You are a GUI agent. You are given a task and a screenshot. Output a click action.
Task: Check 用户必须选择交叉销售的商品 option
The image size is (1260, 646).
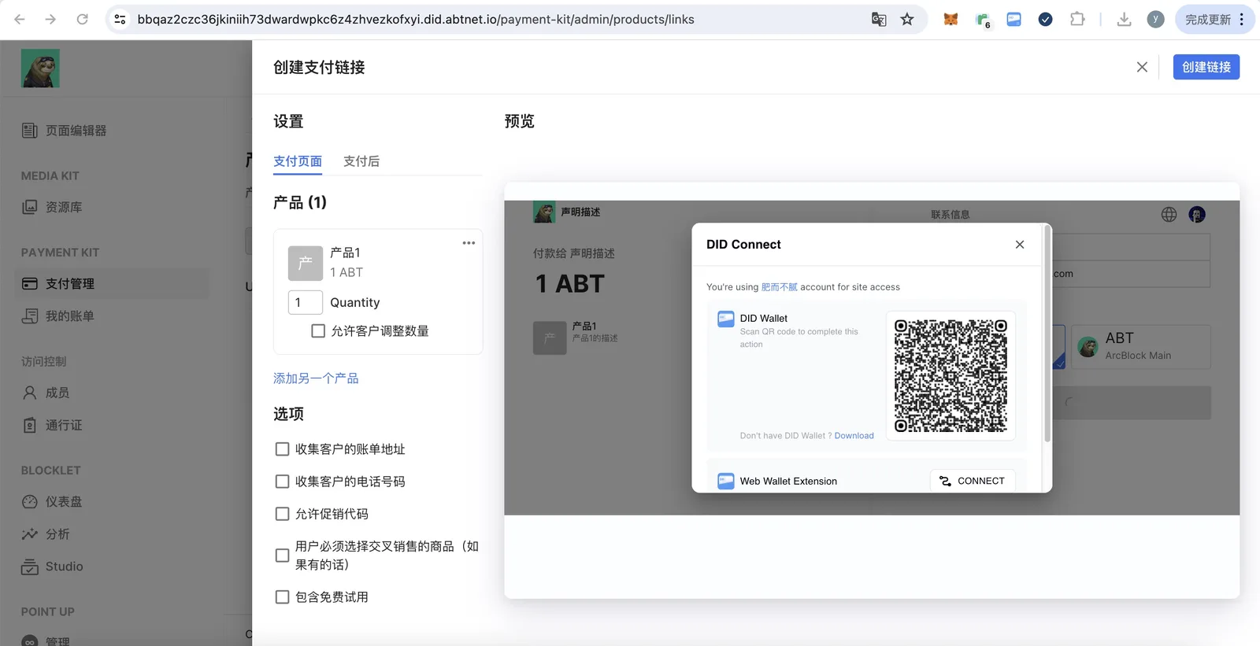282,556
